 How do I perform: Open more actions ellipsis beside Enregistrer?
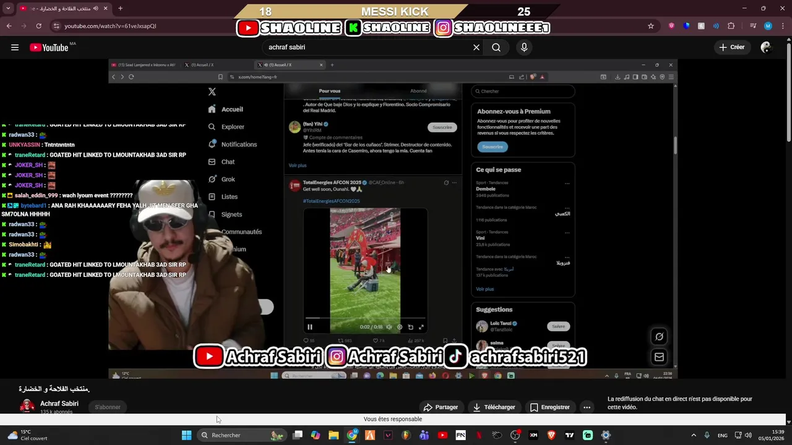(587, 407)
